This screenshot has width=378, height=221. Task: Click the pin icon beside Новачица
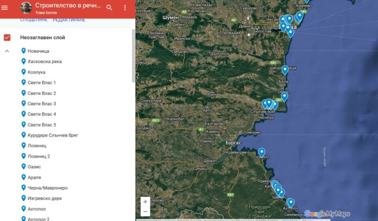pos(23,51)
